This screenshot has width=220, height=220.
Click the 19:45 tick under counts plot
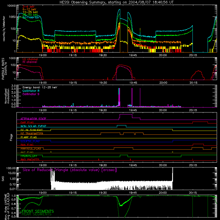[133, 55]
